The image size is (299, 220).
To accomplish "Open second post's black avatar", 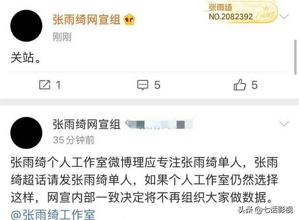I will (x=26, y=133).
